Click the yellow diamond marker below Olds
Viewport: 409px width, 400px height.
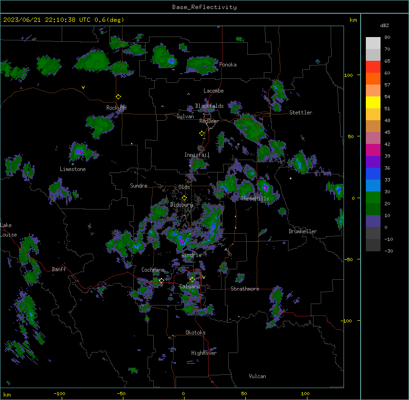point(184,198)
